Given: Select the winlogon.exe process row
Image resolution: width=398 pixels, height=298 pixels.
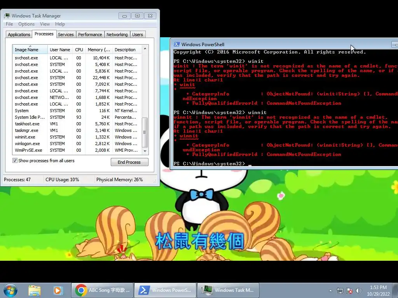Looking at the screenshot, I should [77, 144].
